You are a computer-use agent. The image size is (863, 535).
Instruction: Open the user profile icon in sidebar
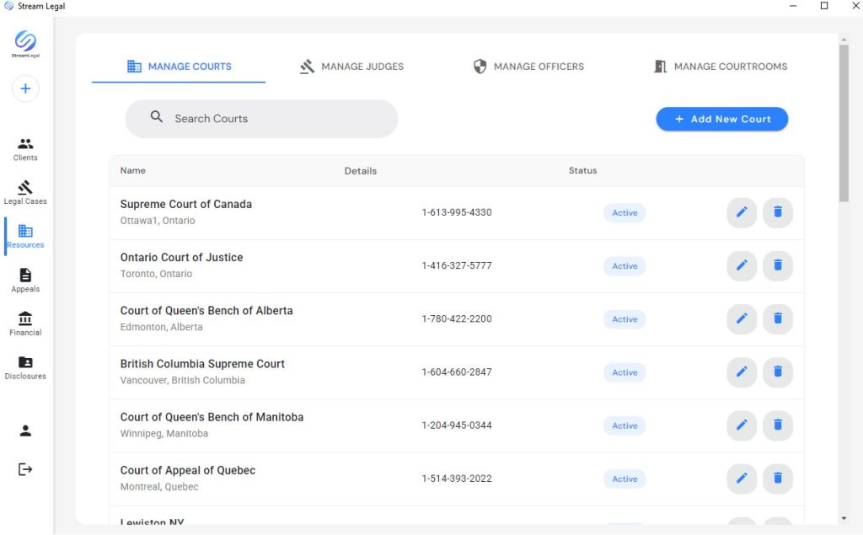[x=25, y=431]
